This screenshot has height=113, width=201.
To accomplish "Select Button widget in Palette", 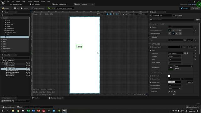I will point(8,22).
